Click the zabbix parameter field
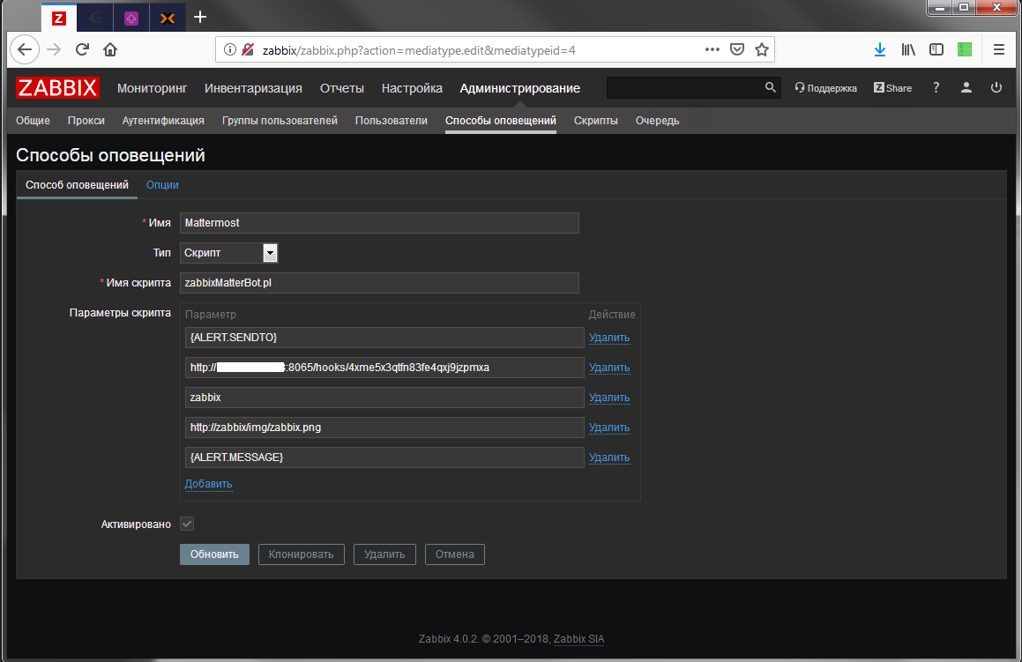The image size is (1022, 662). (384, 398)
